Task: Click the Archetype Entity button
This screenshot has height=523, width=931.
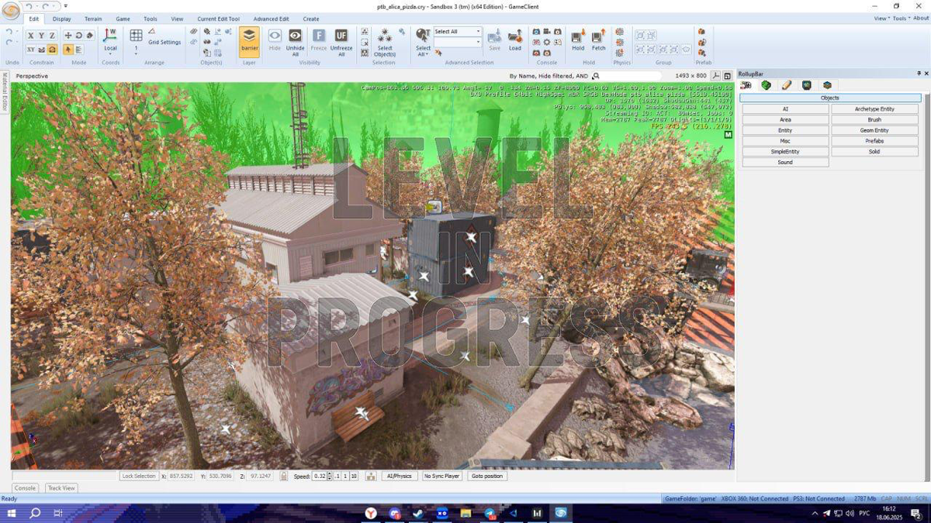Action: [874, 109]
